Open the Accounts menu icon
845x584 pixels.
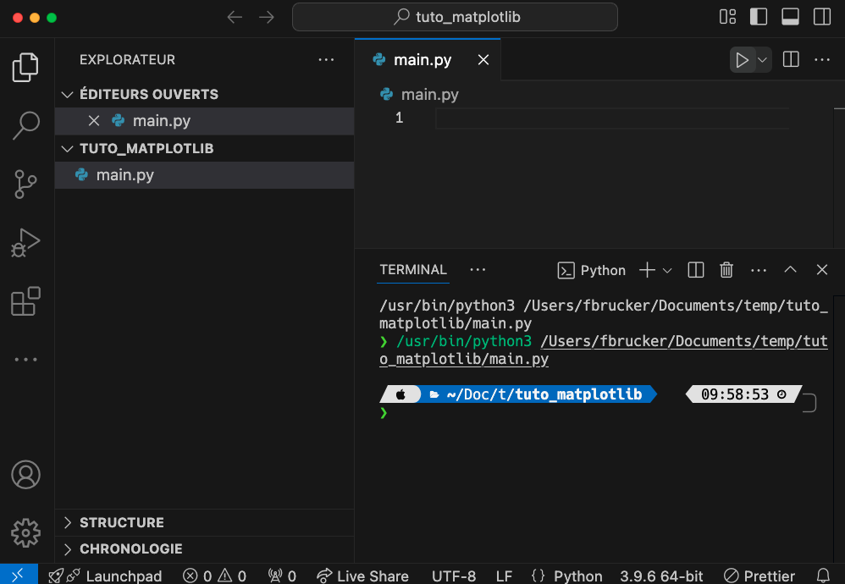coord(26,474)
